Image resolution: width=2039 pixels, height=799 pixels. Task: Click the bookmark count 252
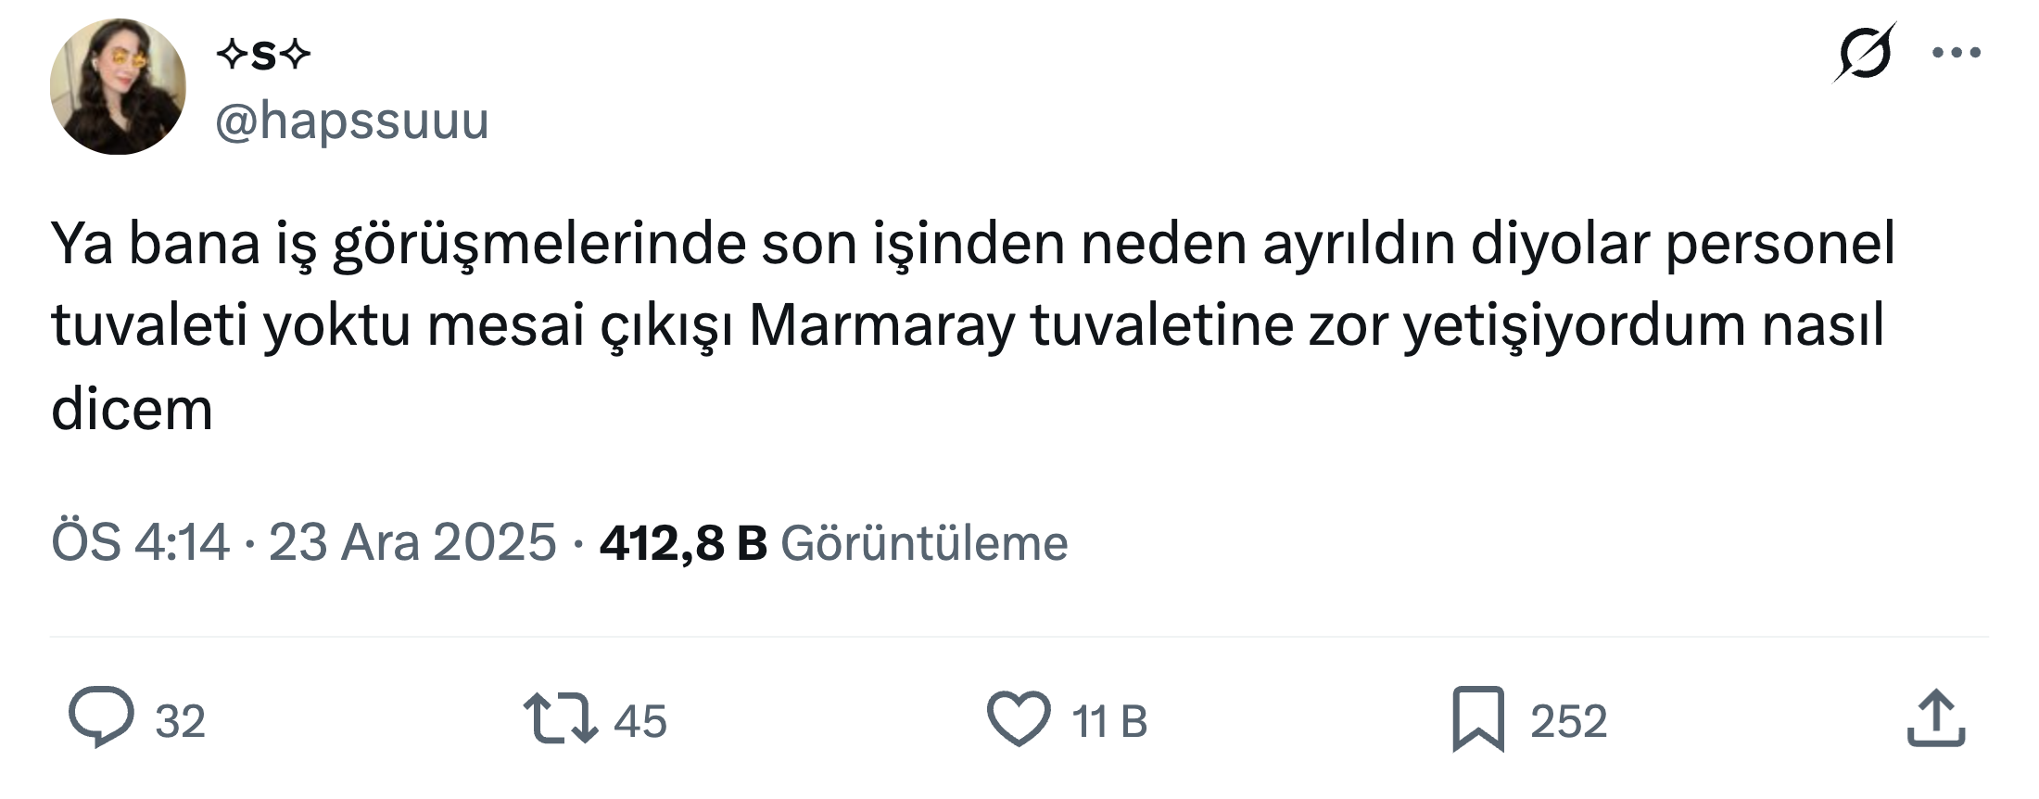click(1568, 721)
